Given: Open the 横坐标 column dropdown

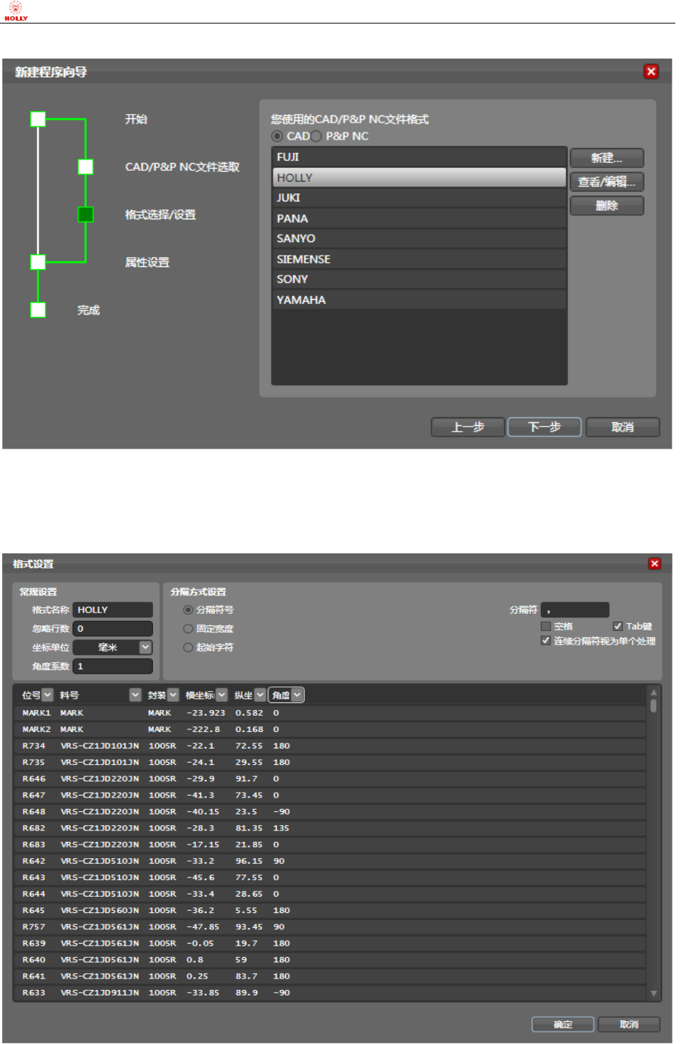Looking at the screenshot, I should (221, 694).
